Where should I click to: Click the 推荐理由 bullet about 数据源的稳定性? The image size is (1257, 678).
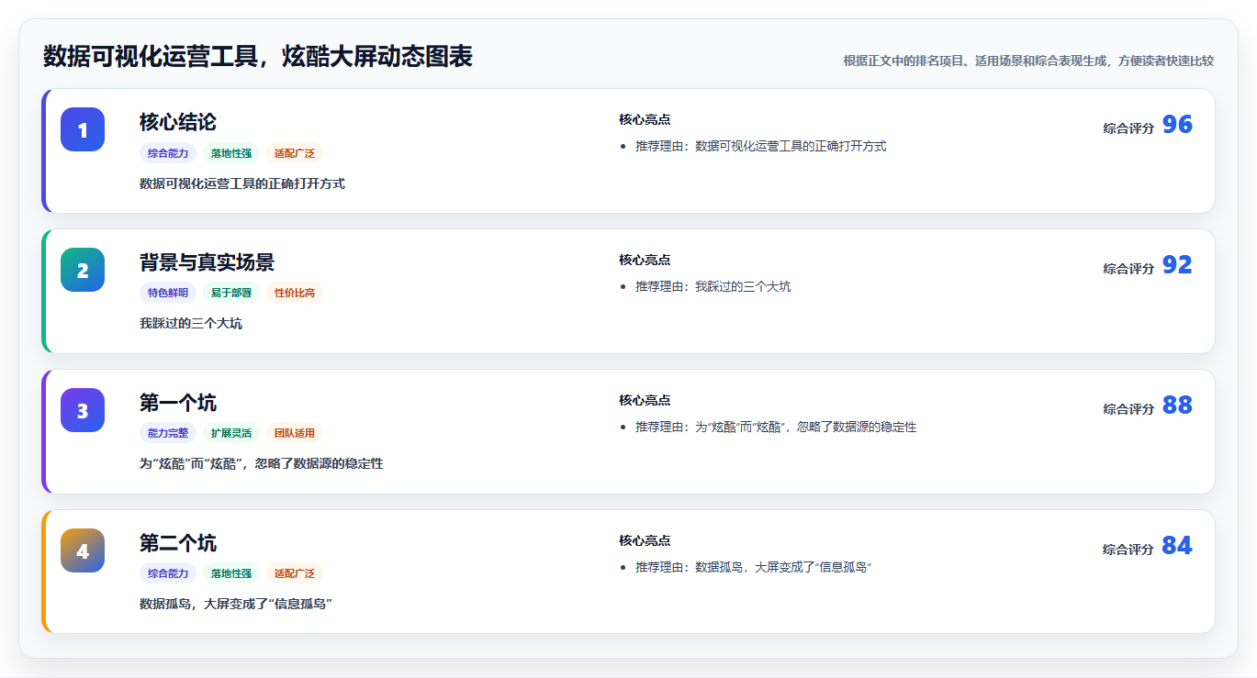coord(776,428)
